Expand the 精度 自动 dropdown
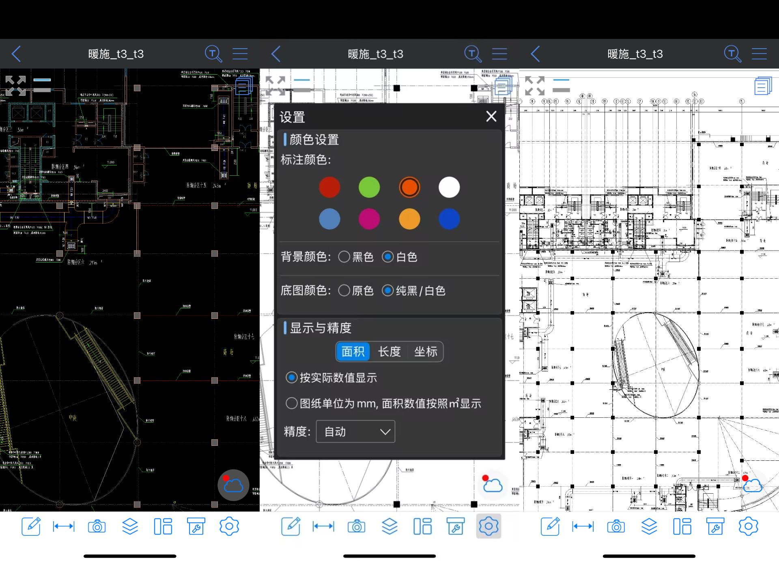Image resolution: width=779 pixels, height=563 pixels. coord(355,432)
